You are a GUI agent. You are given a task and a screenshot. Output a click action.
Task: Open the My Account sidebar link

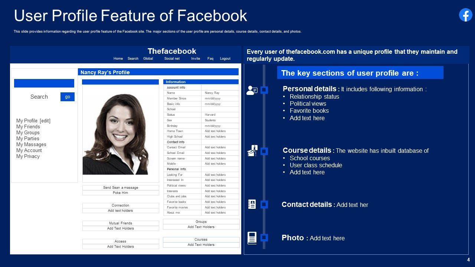29,150
